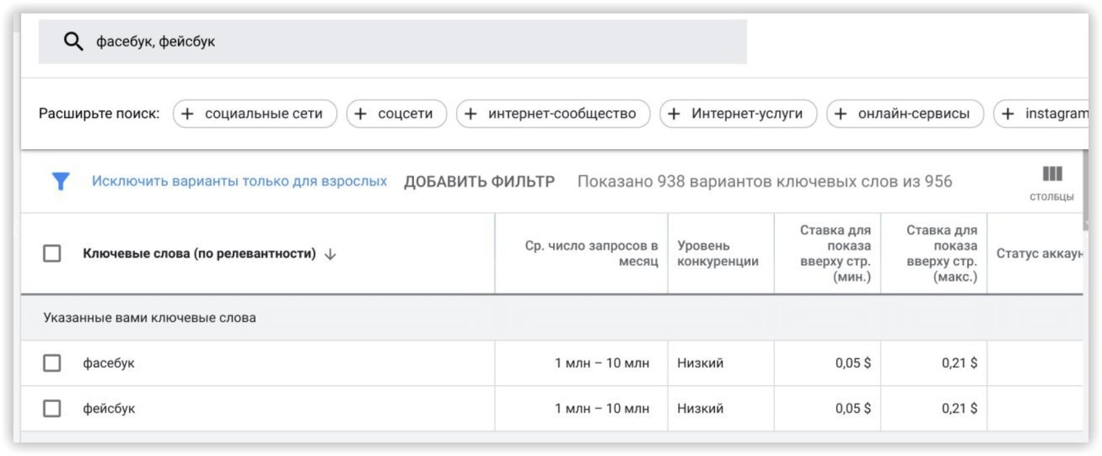Screen dimensions: 1102x456
Task: Add 'соцсети' suggestion chip
Action: click(397, 114)
